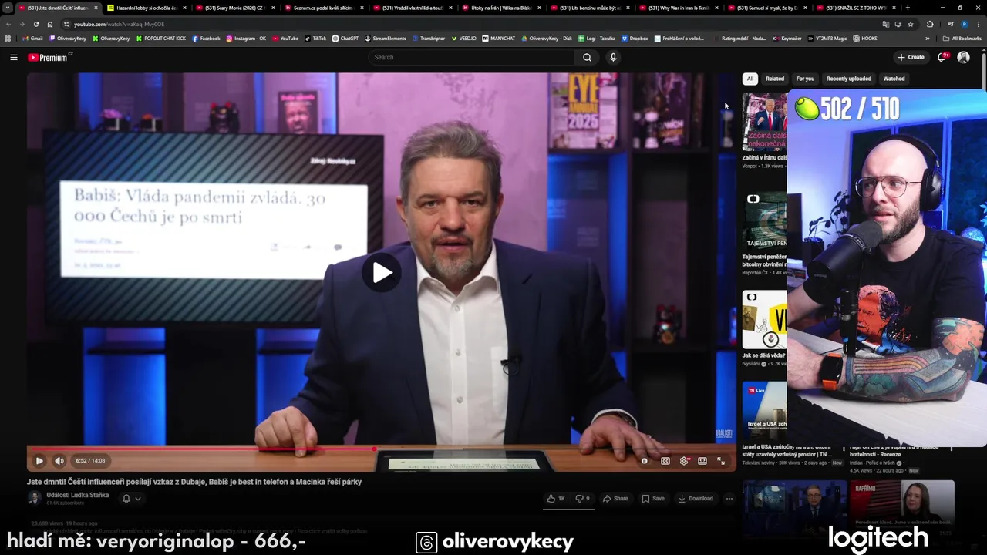Open the ChatGPT bookmark
Image resolution: width=987 pixels, height=555 pixels.
[345, 39]
